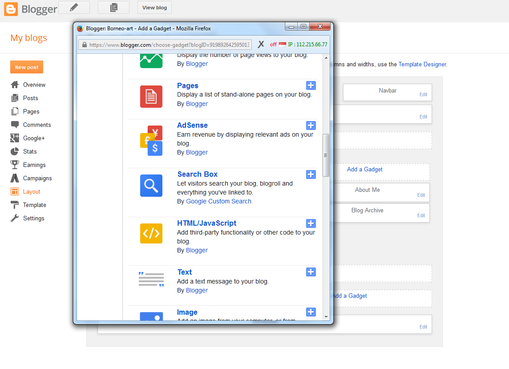Click the Firefox icon in popup title bar

[x=80, y=28]
